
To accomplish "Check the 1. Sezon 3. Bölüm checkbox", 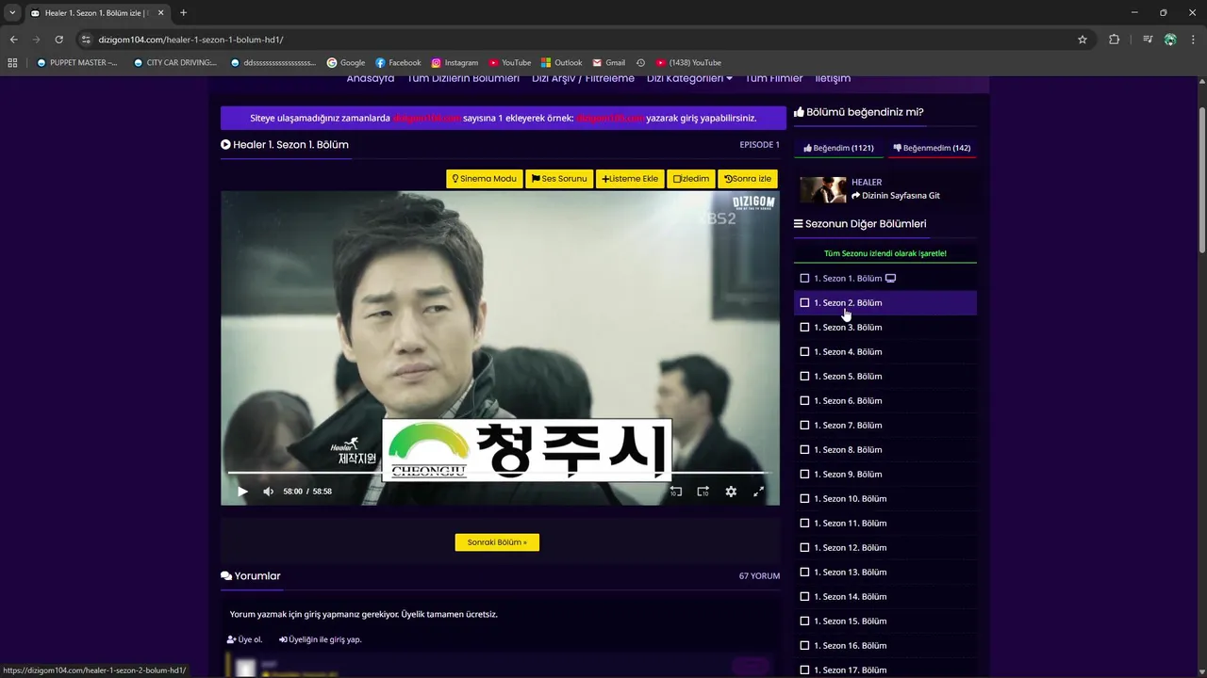I will (804, 328).
